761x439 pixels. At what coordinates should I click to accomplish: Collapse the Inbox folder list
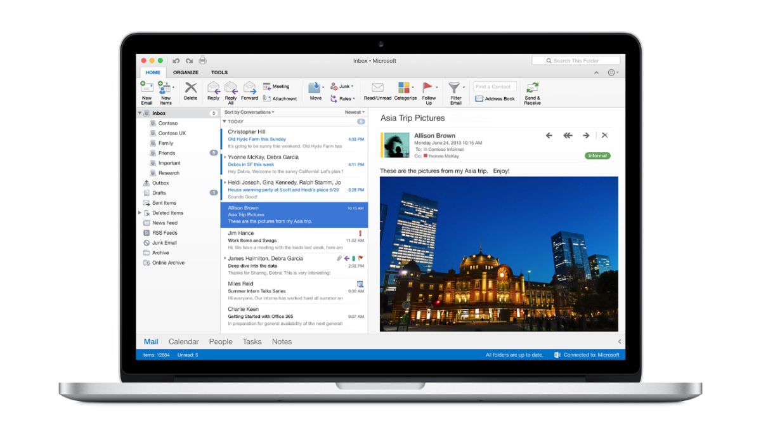click(x=139, y=112)
